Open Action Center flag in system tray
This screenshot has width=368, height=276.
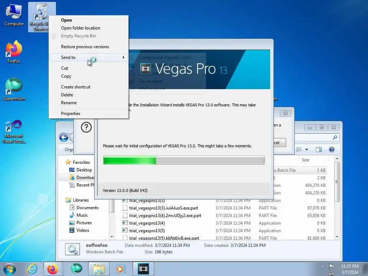331,266
